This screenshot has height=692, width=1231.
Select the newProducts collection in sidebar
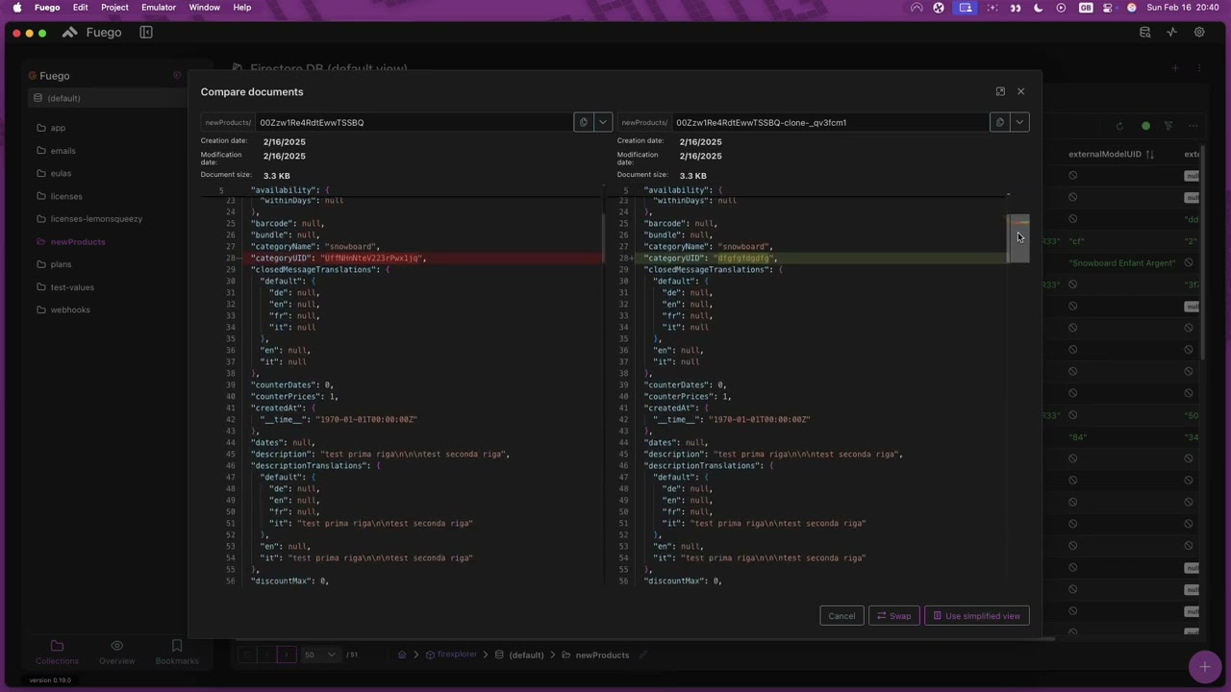[x=78, y=242]
